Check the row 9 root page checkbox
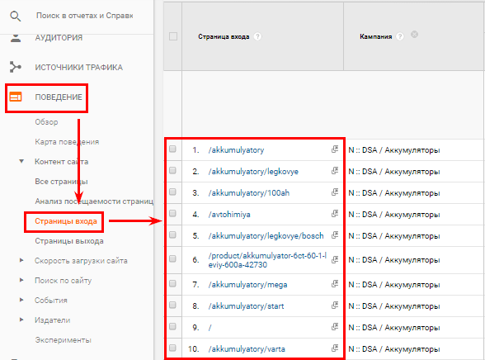This screenshot has width=485, height=360. click(172, 327)
